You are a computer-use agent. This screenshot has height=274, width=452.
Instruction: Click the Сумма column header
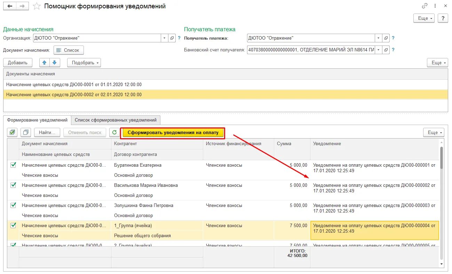click(292, 143)
